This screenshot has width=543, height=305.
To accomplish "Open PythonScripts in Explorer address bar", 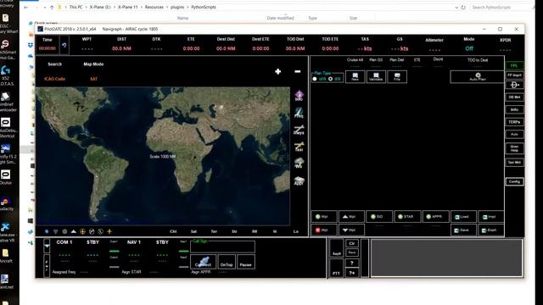I will point(204,7).
